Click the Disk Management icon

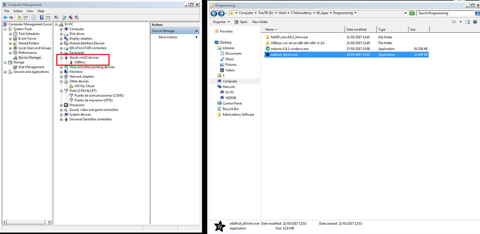click(15, 67)
